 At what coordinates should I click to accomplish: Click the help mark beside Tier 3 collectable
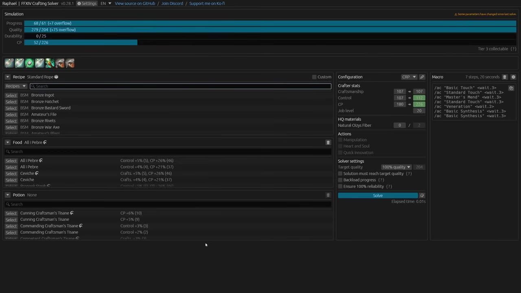pos(513,49)
